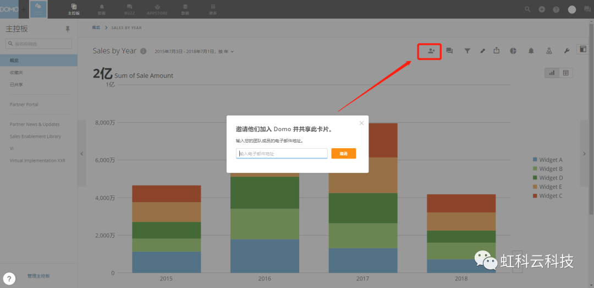The height and width of the screenshot is (288, 594).
Task: Click the plus next to DOMO logo
Action: coord(24,9)
